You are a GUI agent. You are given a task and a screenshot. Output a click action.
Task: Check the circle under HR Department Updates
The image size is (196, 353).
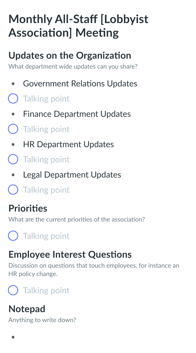(x=13, y=159)
